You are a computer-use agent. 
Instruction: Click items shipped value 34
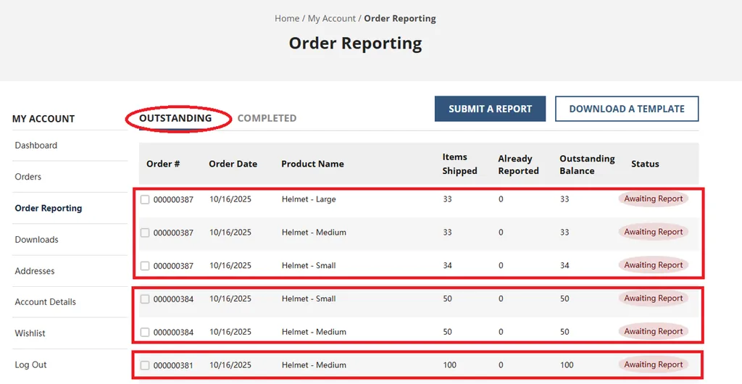[447, 265]
